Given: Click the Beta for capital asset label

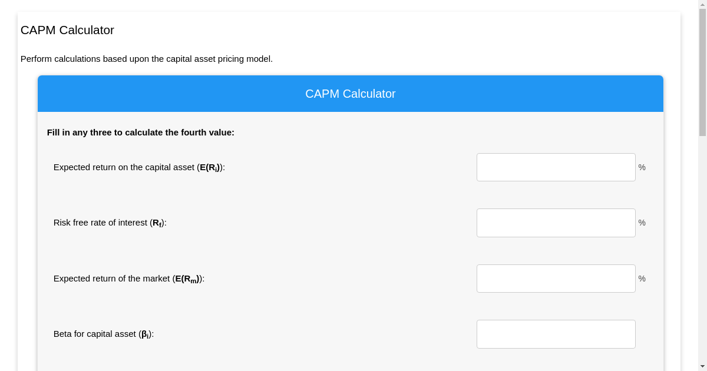Looking at the screenshot, I should coord(103,334).
